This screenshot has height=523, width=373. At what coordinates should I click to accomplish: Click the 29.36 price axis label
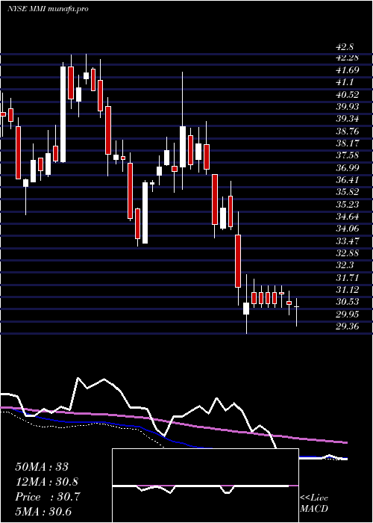tap(347, 327)
